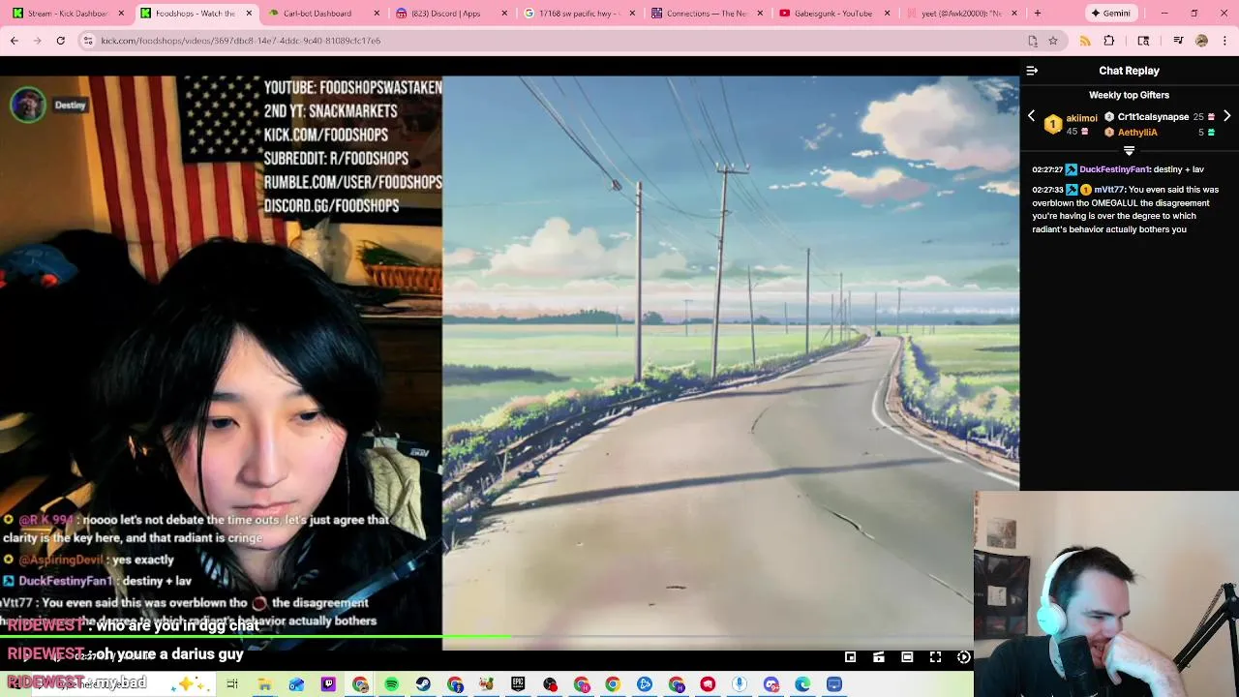Jump to chat timestamp 02:27:33
1239x697 pixels.
tap(1047, 190)
